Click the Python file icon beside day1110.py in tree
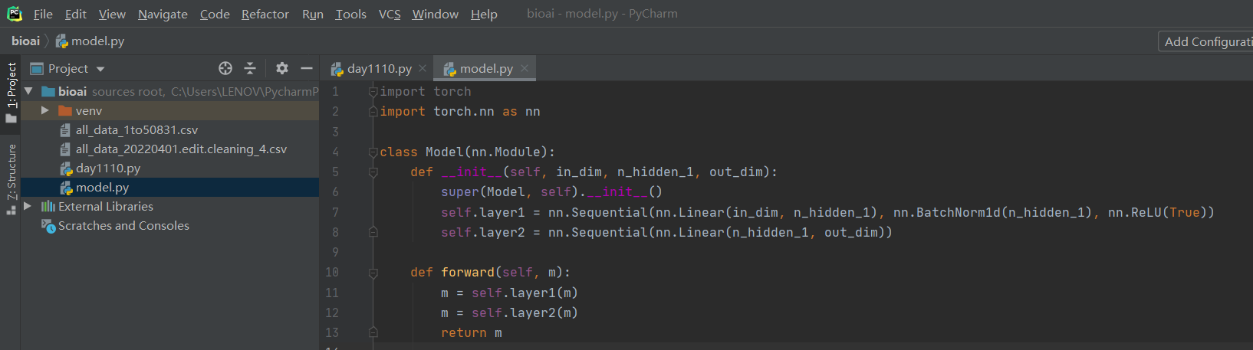Viewport: 1253px width, 350px height. point(67,168)
